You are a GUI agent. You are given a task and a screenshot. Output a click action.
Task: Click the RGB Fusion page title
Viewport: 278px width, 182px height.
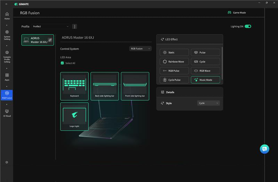pyautogui.click(x=30, y=13)
